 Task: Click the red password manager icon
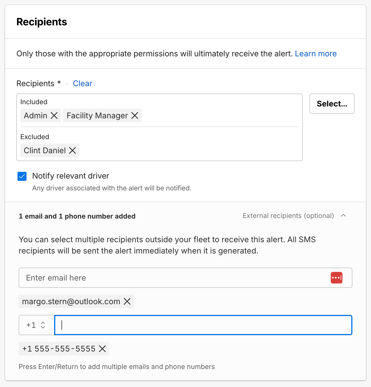(x=336, y=278)
